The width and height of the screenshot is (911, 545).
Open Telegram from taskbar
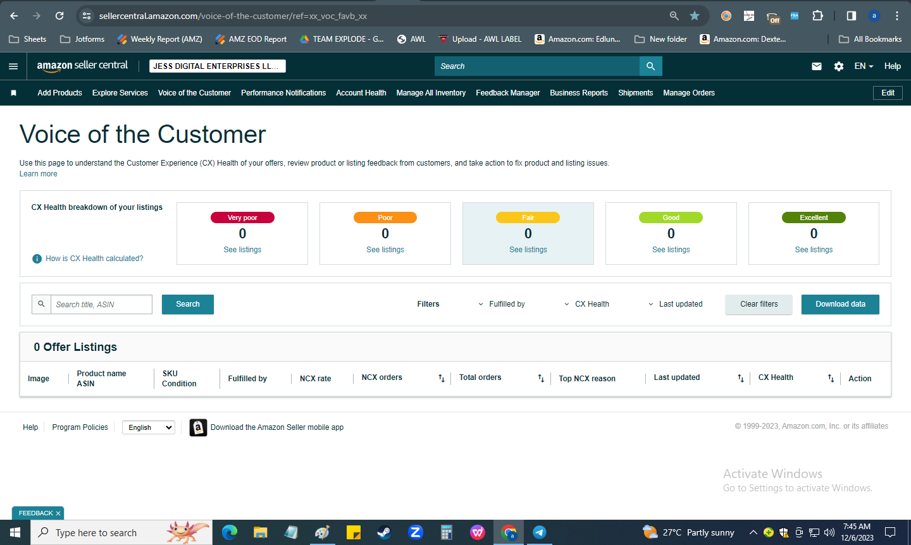pyautogui.click(x=540, y=532)
